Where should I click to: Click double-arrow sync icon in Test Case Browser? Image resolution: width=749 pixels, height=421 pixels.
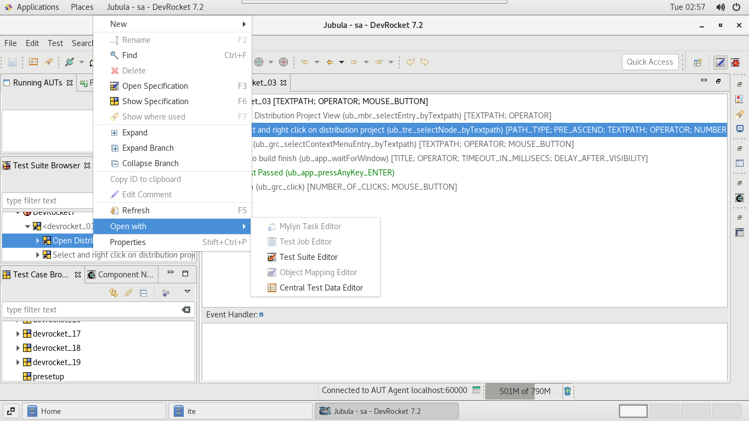coord(114,293)
